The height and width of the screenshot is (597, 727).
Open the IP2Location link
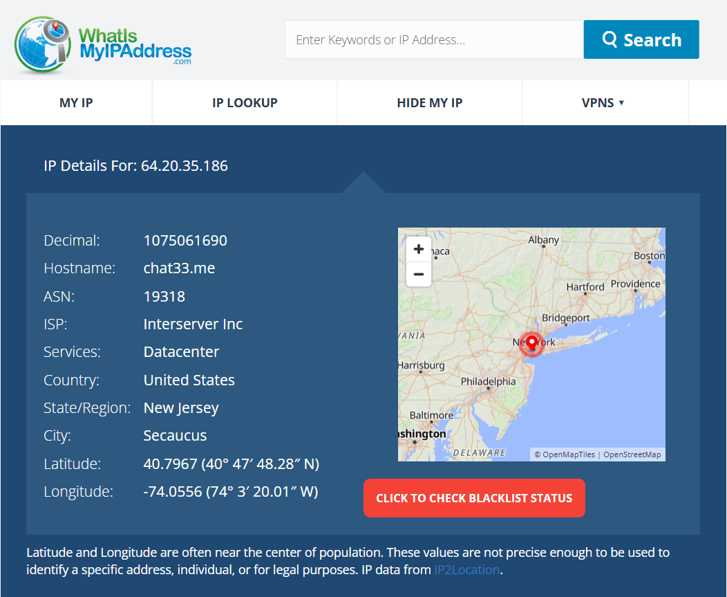tap(467, 569)
